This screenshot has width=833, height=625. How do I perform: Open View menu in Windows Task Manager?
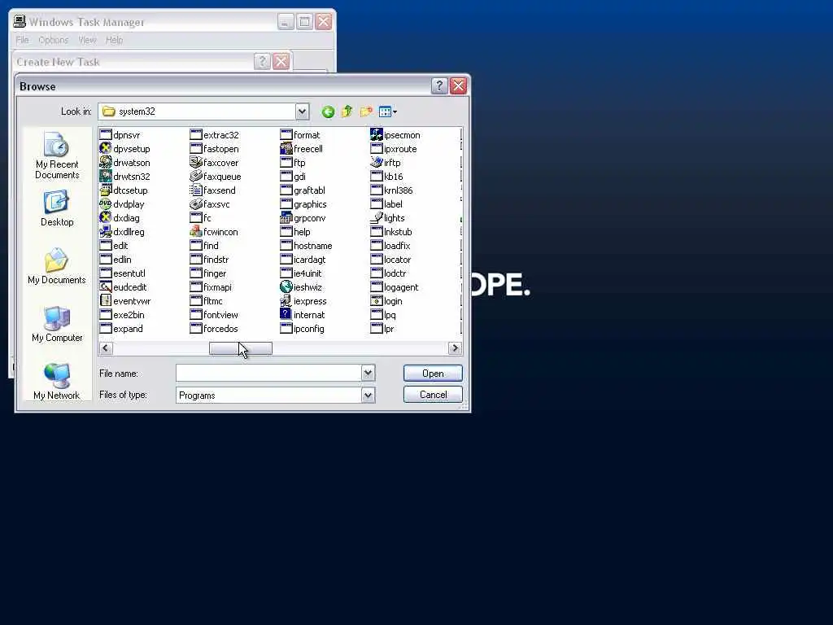(87, 40)
